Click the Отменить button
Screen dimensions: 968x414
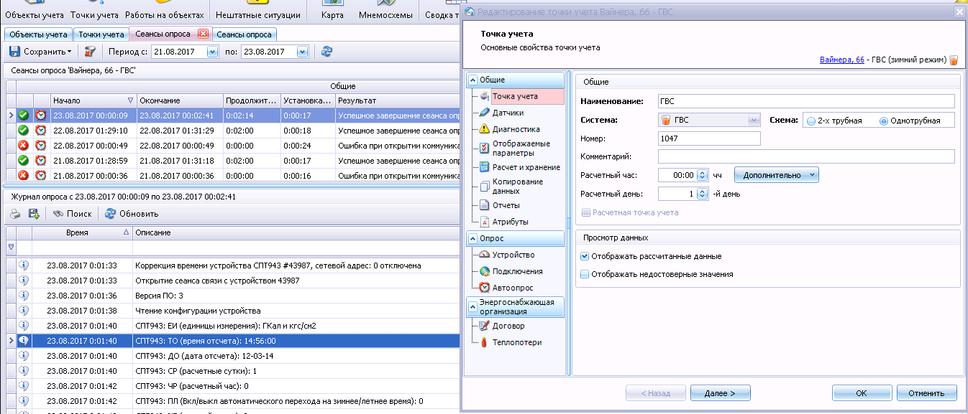coord(926,392)
